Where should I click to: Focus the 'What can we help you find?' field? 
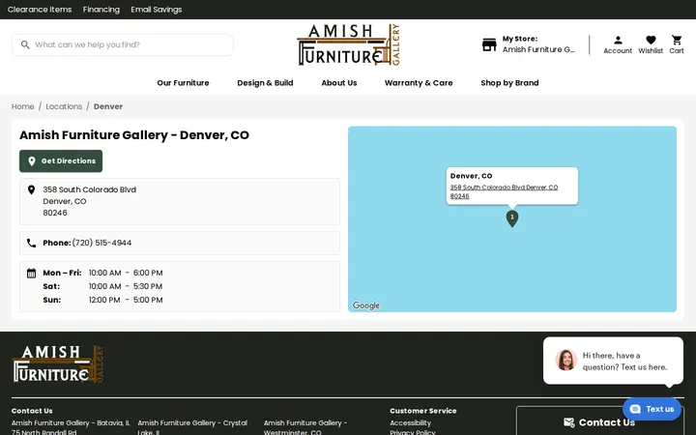[123, 44]
